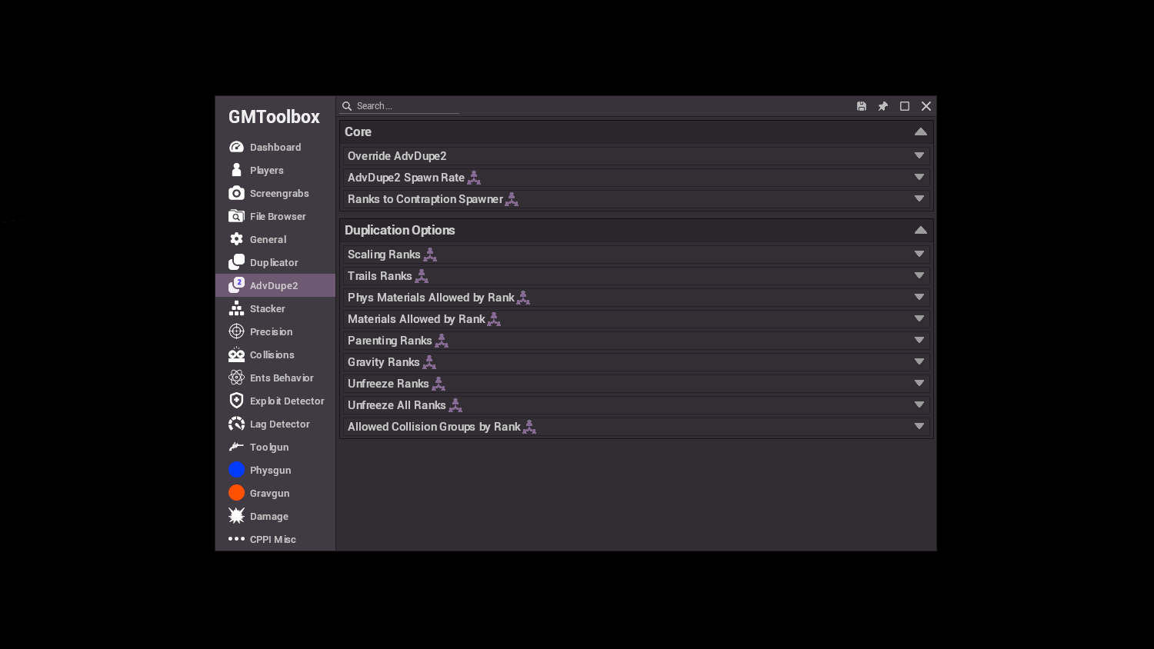Open the Gravgun settings page
The width and height of the screenshot is (1154, 649).
275,493
